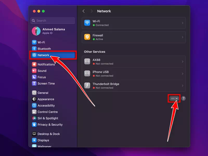This screenshot has height=156, width=208.
Task: Open the network actions ellipsis dropdown
Action: (x=174, y=98)
